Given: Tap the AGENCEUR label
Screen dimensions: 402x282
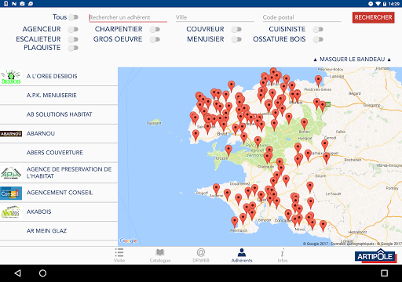Looking at the screenshot, I should click(42, 29).
